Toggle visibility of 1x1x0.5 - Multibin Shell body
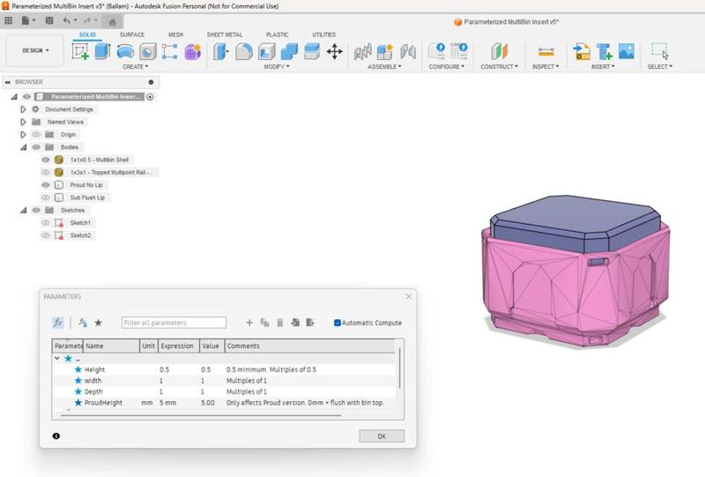This screenshot has height=477, width=705. pyautogui.click(x=46, y=160)
